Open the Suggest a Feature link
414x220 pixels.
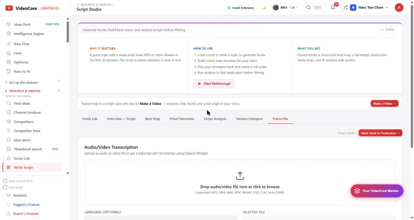click(x=26, y=205)
